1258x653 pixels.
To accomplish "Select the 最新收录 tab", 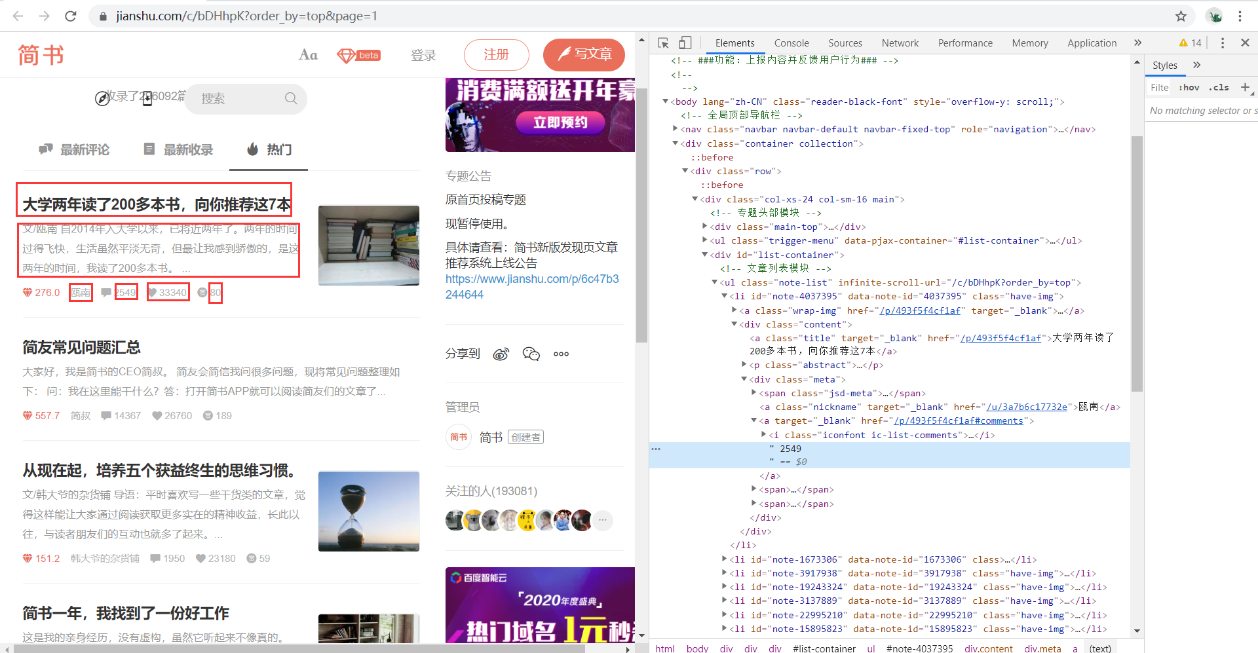I will (x=178, y=150).
